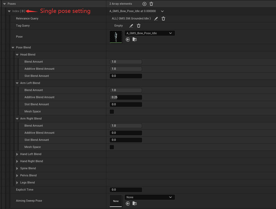The width and height of the screenshot is (276, 209).
Task: Edit the Relevance Query with pencil icon
Action: 156,18
